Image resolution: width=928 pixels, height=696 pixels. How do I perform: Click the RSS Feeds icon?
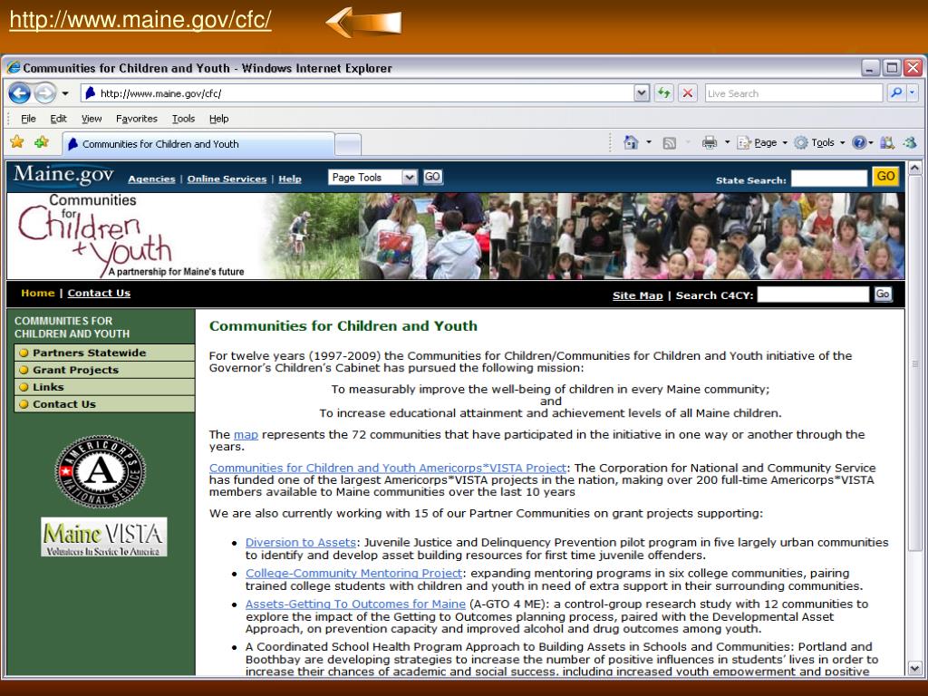pyautogui.click(x=670, y=142)
